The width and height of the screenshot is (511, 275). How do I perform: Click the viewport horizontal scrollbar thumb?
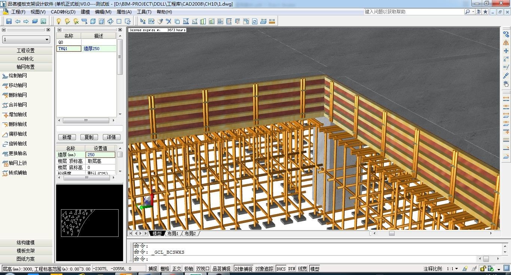pyautogui.click(x=391, y=234)
